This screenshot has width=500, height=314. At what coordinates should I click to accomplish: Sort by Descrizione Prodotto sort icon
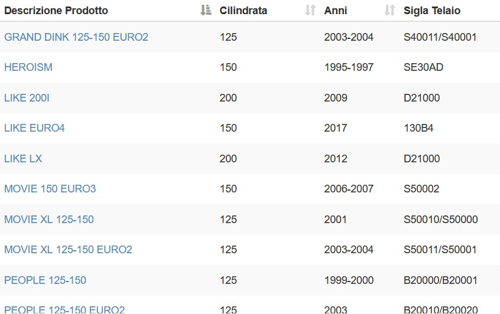click(206, 10)
